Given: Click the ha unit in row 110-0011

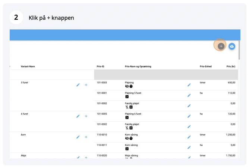Looking at the screenshot, I should click(201, 145).
